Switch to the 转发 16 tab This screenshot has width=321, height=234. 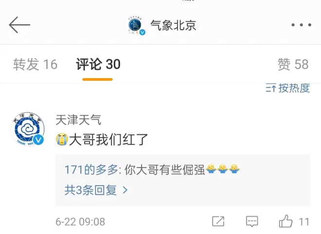35,64
